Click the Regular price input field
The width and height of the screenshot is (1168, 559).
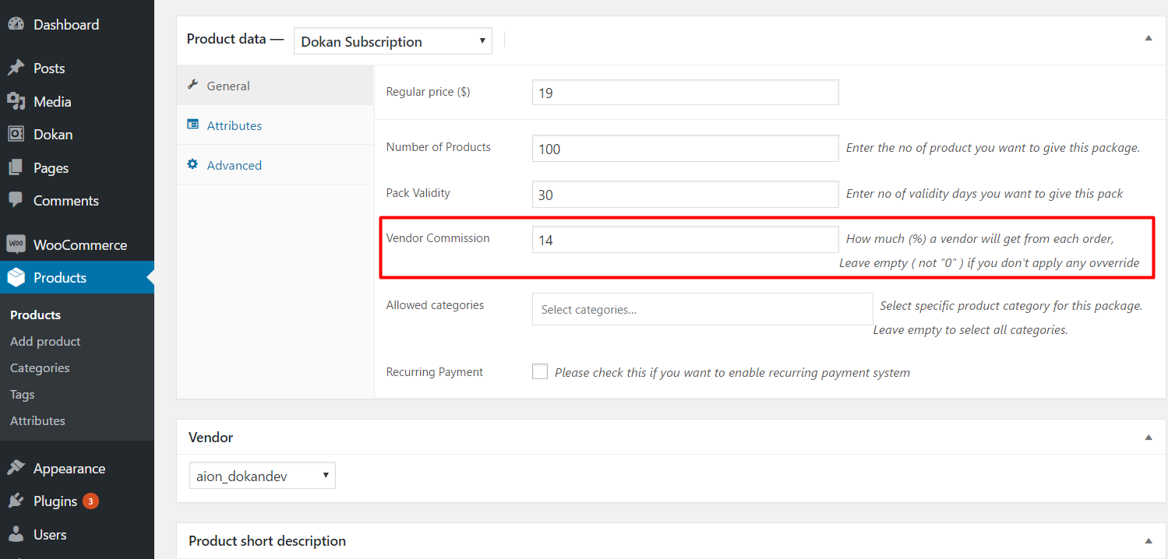pyautogui.click(x=686, y=92)
